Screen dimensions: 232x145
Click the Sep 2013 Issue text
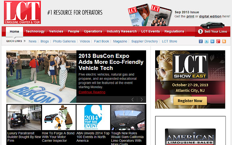point(187,12)
